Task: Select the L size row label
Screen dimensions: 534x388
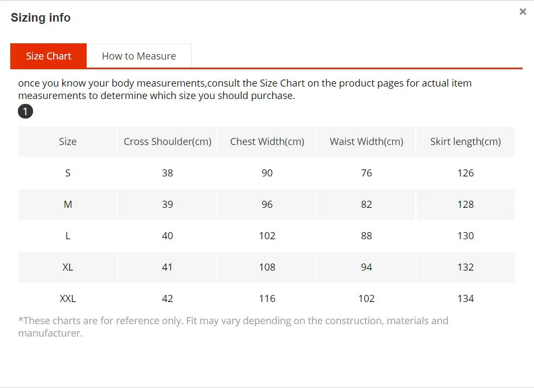Action: (x=68, y=235)
